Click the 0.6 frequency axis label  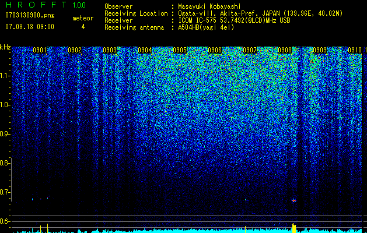click(5, 221)
